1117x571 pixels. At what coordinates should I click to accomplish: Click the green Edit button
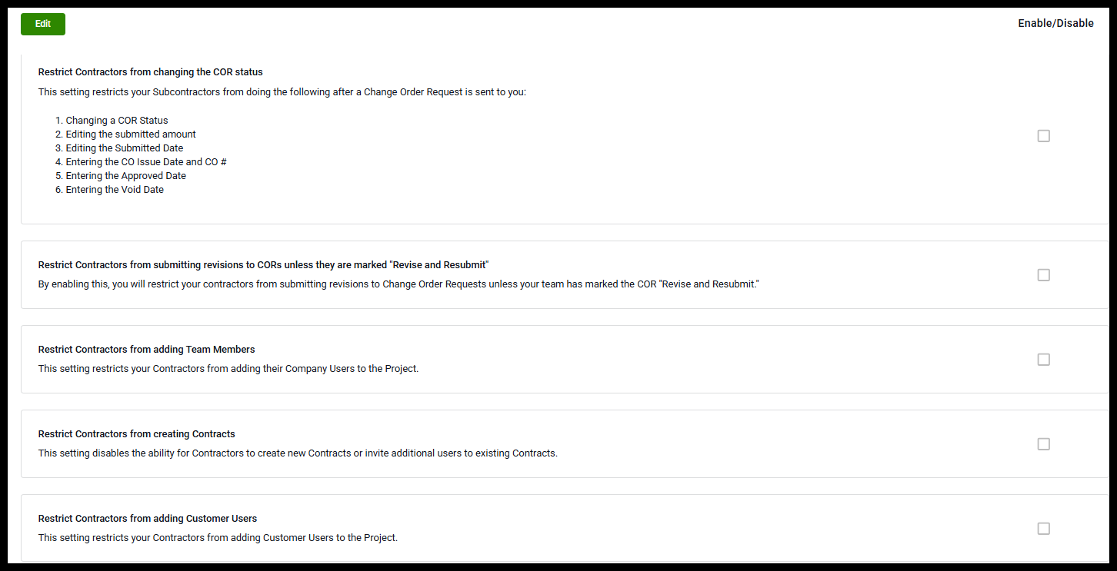43,24
